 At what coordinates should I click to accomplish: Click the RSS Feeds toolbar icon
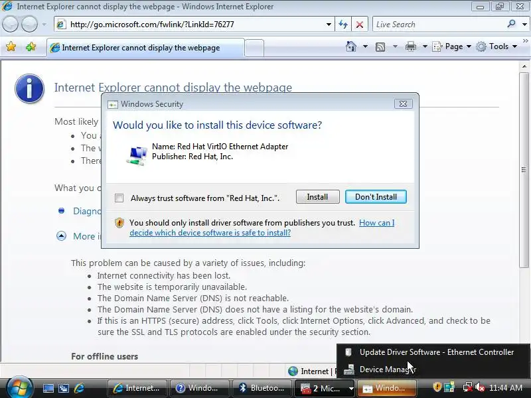click(x=380, y=46)
